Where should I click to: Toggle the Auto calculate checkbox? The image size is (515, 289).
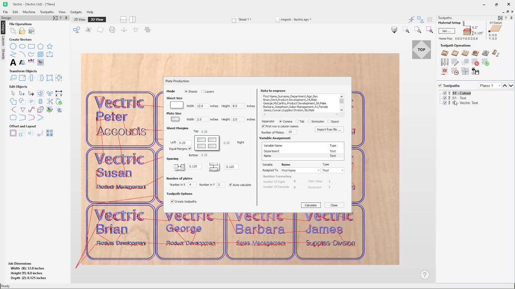pyautogui.click(x=231, y=185)
